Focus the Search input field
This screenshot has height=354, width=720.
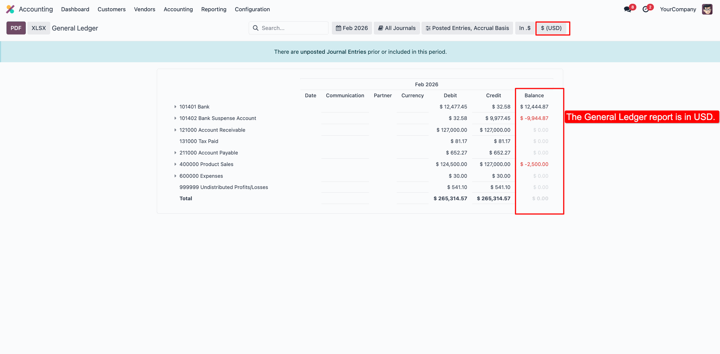[x=292, y=28]
